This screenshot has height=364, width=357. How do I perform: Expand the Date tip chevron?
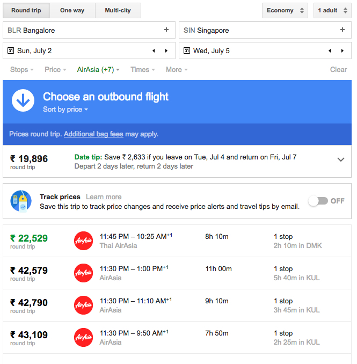click(x=341, y=159)
